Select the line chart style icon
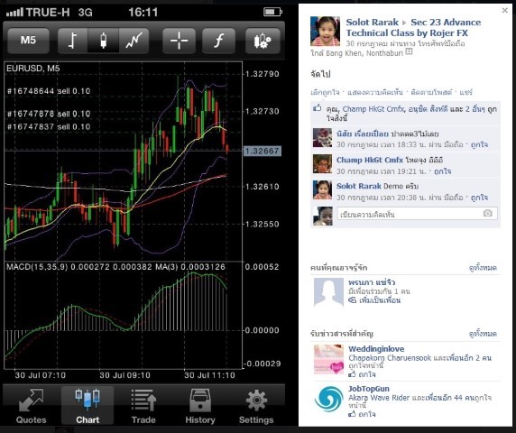516x433 pixels. point(134,41)
